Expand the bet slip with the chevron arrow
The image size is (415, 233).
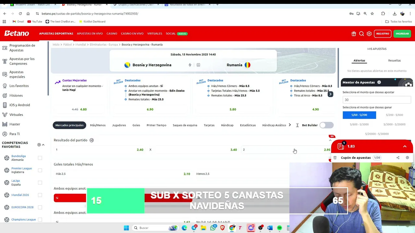tap(405, 146)
